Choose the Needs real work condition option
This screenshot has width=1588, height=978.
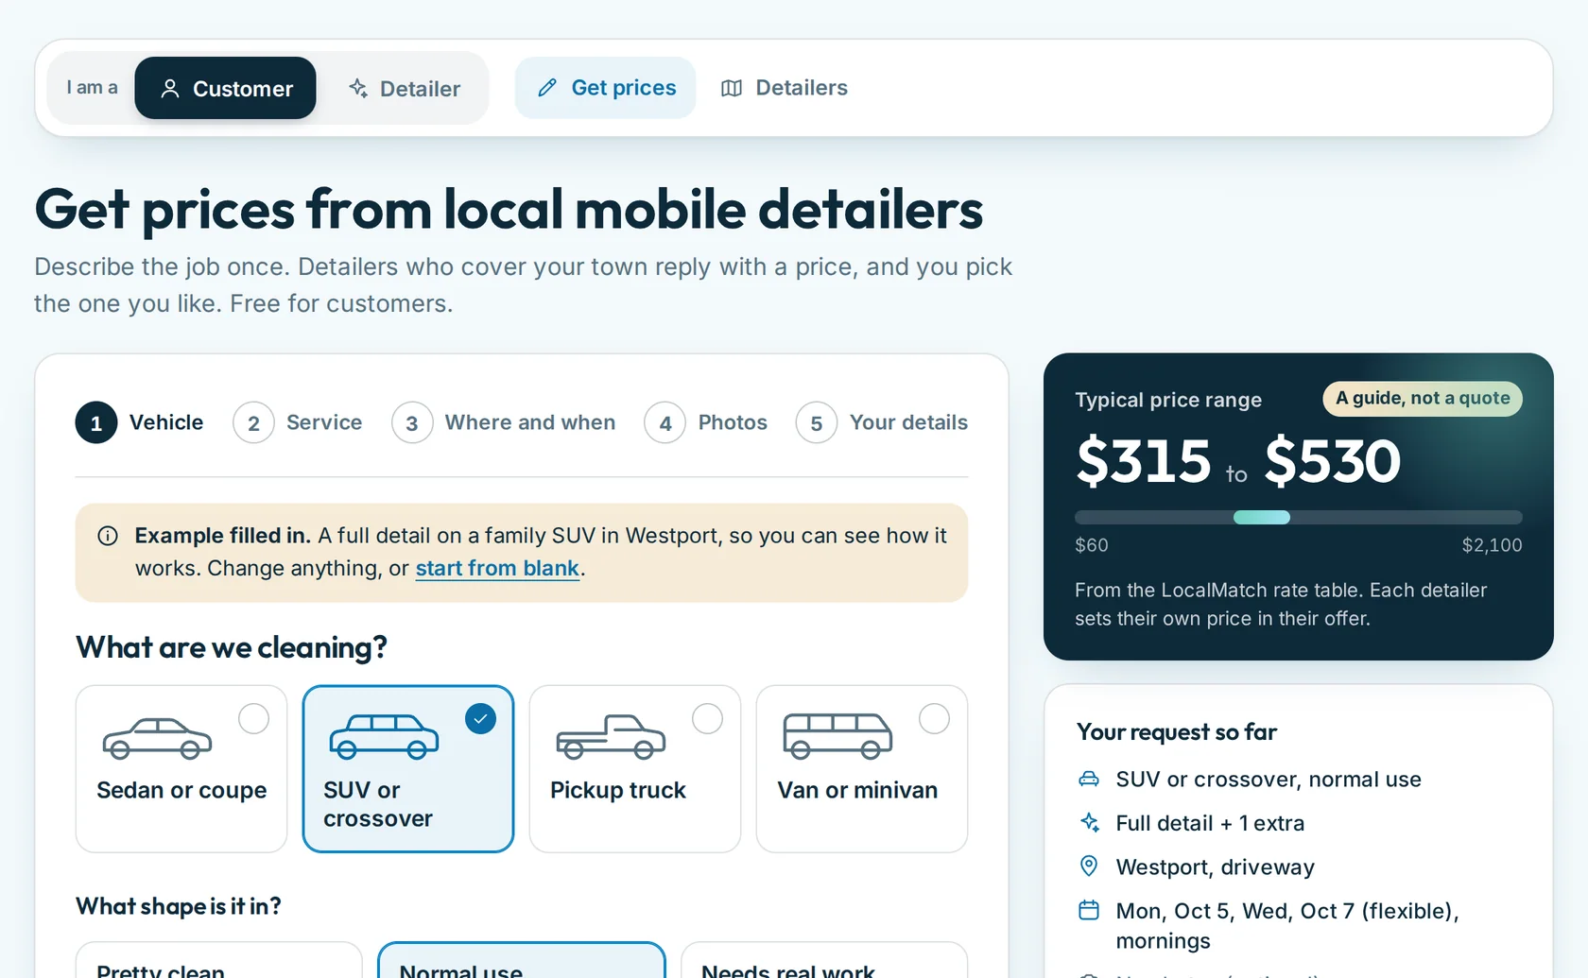[823, 960]
